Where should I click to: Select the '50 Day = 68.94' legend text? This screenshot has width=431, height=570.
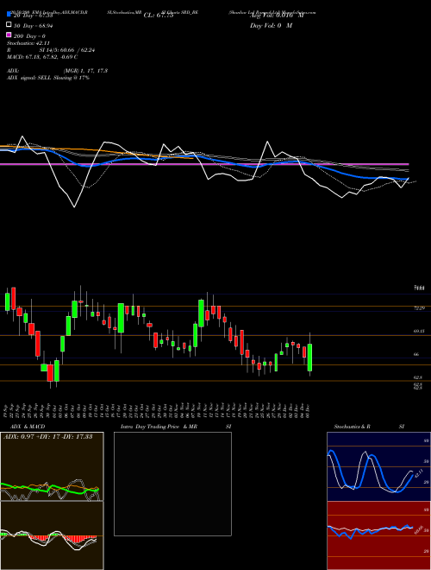[34, 26]
